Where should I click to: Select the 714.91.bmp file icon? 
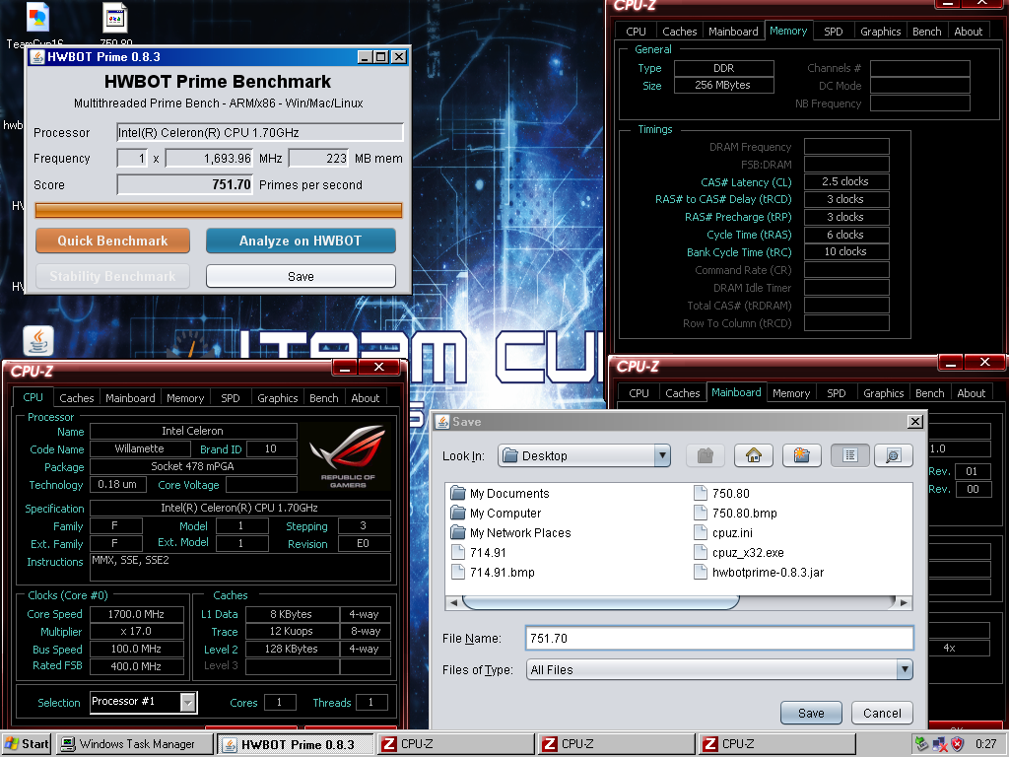[458, 573]
